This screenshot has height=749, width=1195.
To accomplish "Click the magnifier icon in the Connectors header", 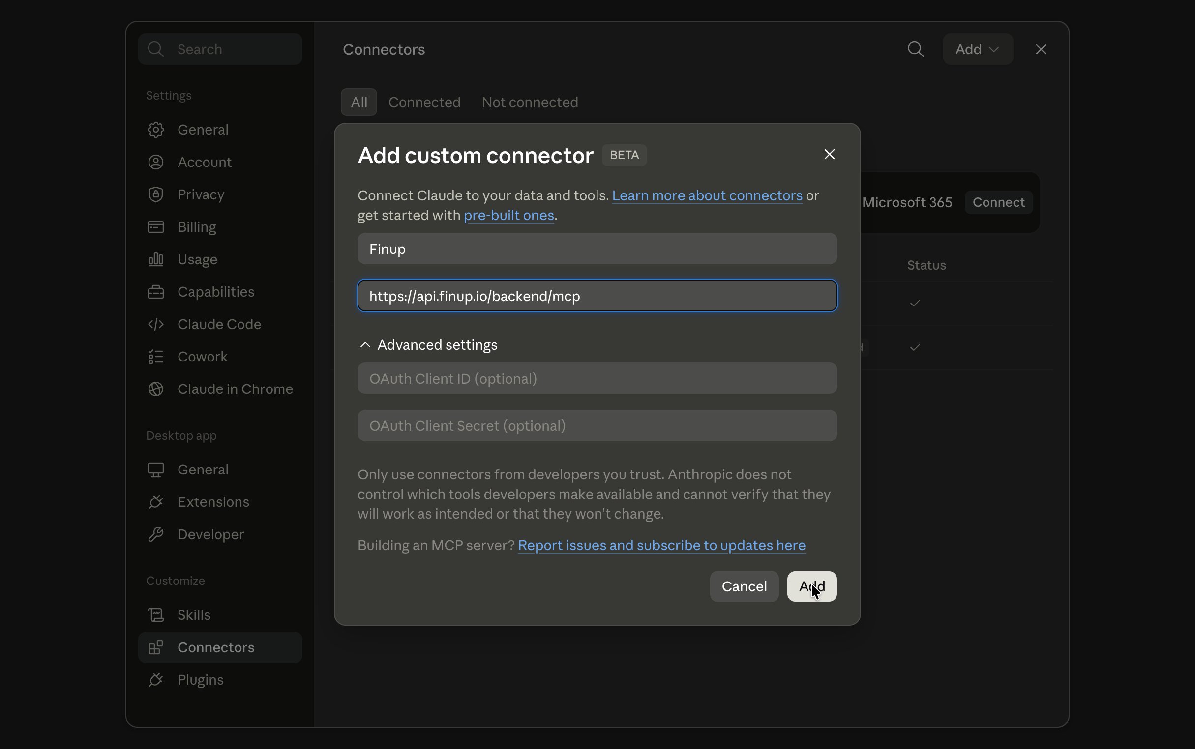I will 915,49.
